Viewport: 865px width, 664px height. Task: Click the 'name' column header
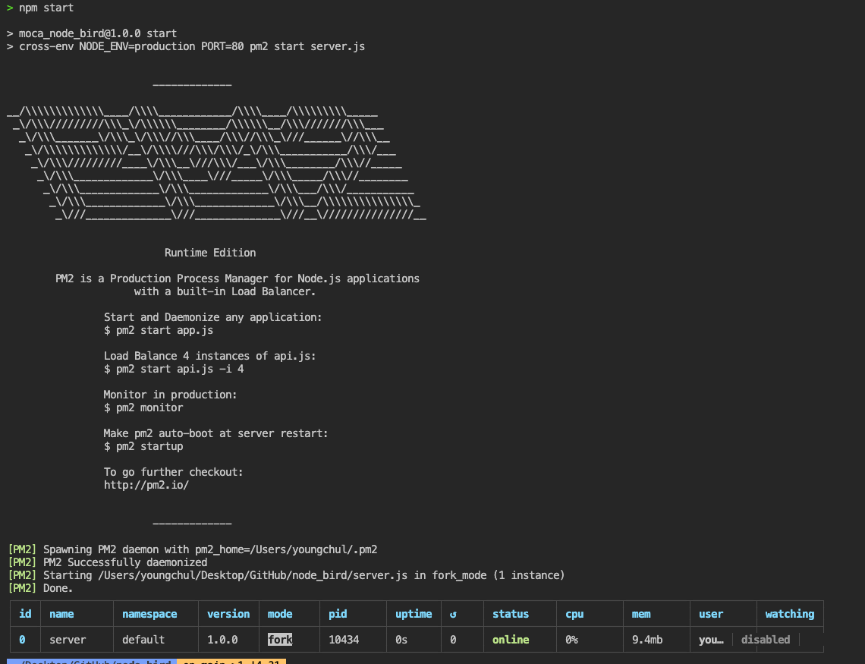tap(61, 614)
